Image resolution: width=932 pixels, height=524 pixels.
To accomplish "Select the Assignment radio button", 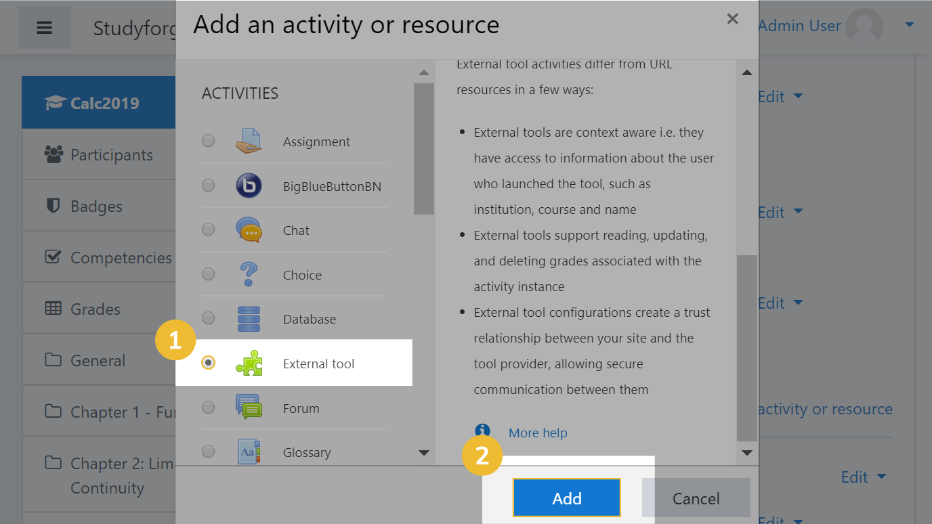I will pyautogui.click(x=208, y=140).
